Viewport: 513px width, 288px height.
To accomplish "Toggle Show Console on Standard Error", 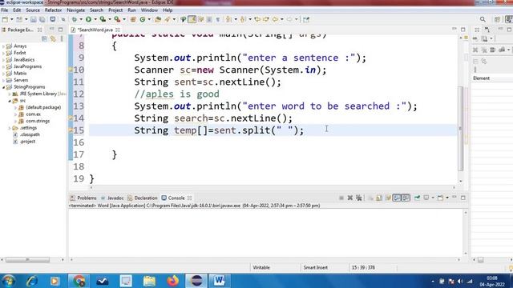I will [x=406, y=198].
